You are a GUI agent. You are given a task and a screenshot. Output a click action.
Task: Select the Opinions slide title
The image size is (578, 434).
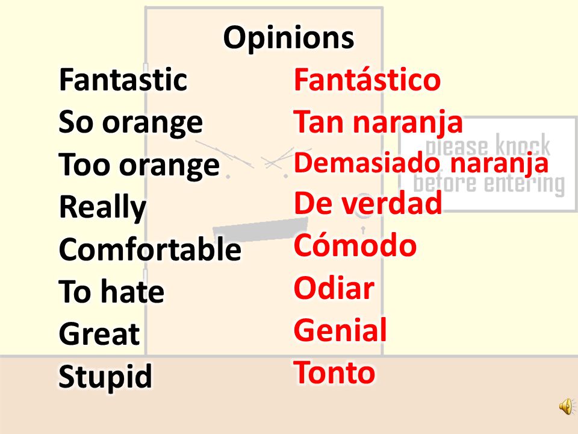tap(288, 39)
